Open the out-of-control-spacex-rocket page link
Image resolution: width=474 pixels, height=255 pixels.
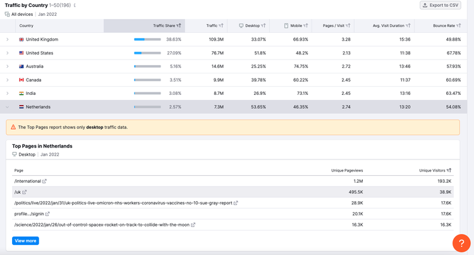[x=102, y=225]
